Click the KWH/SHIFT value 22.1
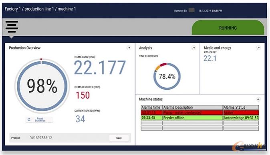This screenshot has height=155, width=270. [210, 59]
